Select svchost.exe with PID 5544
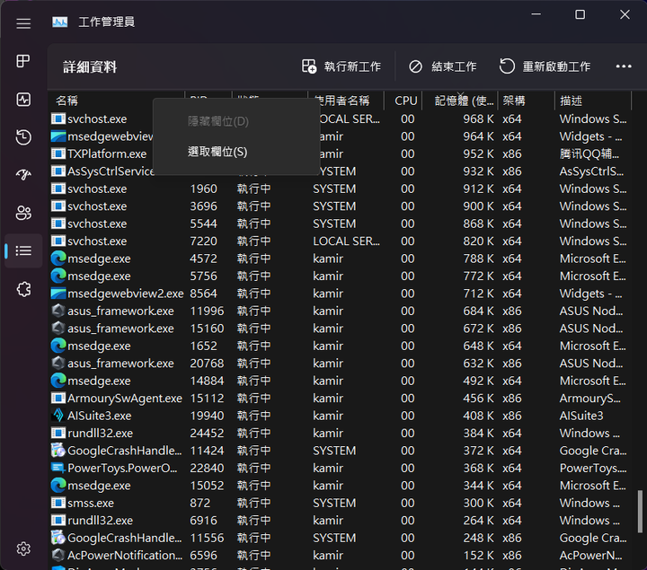 (x=339, y=224)
